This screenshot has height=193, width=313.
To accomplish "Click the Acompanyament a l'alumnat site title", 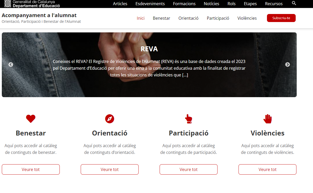I will (39, 15).
